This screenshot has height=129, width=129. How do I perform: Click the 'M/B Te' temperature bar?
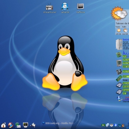(126, 66)
